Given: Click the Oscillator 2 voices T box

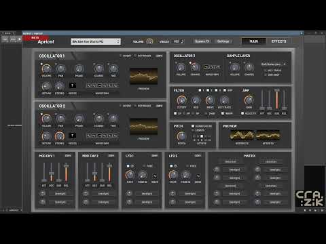Looking at the screenshot, I should [73, 136].
